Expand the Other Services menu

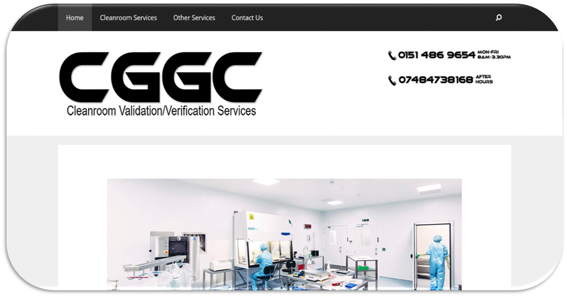coord(194,17)
